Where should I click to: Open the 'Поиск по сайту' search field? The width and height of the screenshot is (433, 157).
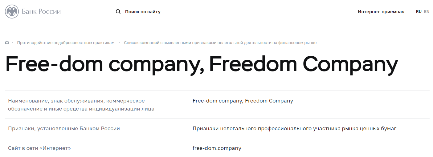click(143, 12)
